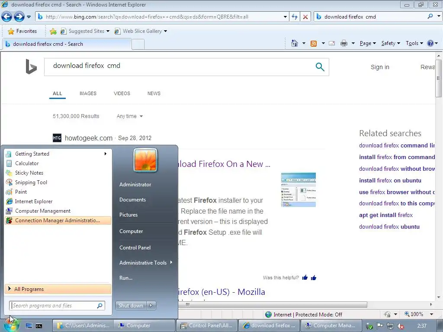Open new blank tab button
The height and width of the screenshot is (332, 443).
pos(138,44)
